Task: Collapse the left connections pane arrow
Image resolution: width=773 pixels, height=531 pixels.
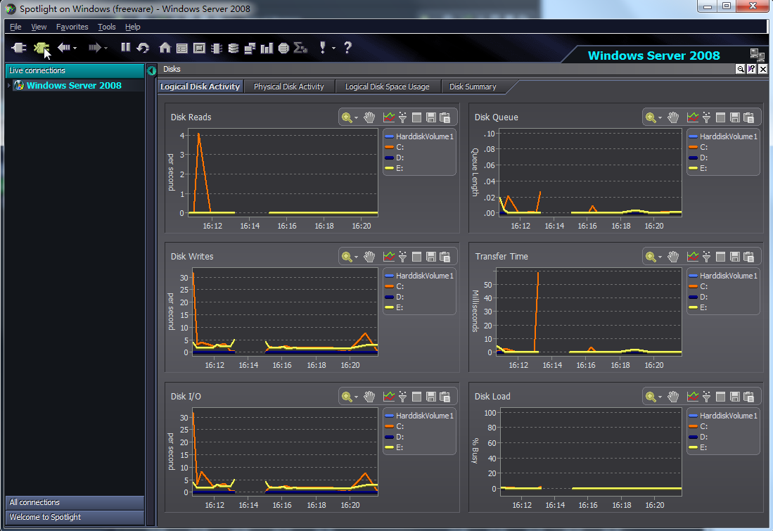Action: tap(152, 70)
